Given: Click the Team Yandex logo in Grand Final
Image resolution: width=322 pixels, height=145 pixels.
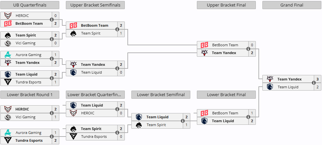Looking at the screenshot, I should point(270,79).
